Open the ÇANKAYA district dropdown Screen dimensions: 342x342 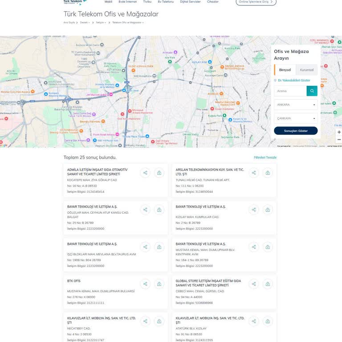click(296, 118)
